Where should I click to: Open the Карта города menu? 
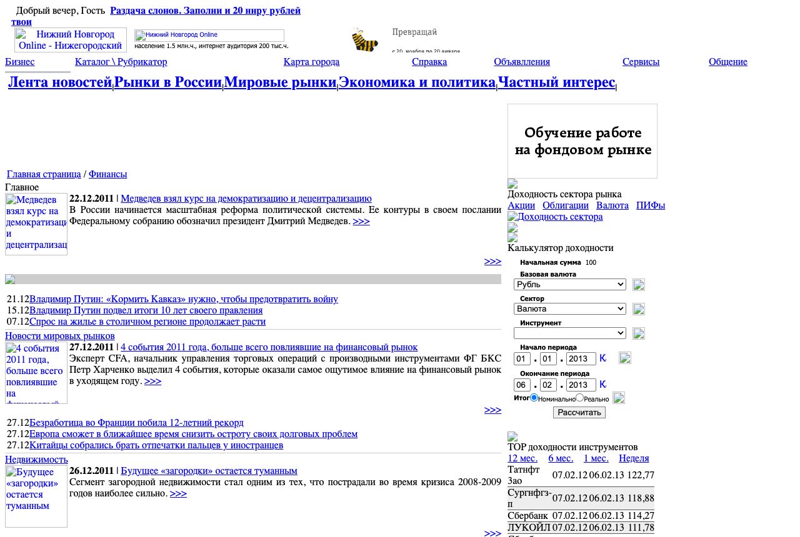click(311, 62)
